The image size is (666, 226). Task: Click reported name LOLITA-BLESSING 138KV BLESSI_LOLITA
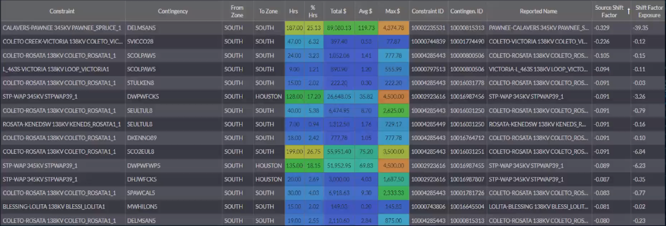[x=539, y=207]
